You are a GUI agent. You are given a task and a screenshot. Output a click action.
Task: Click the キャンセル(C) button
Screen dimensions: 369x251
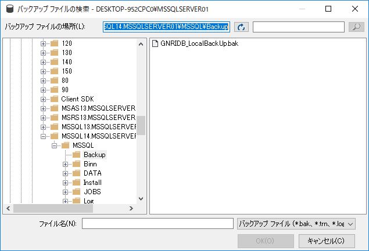tap(327, 241)
